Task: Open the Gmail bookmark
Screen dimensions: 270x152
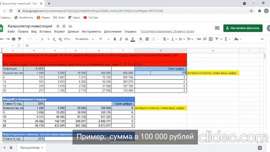Action: [x=59, y=18]
